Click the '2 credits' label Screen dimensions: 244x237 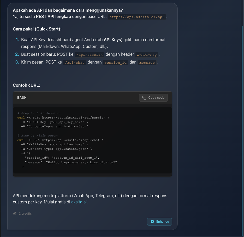tap(25, 214)
